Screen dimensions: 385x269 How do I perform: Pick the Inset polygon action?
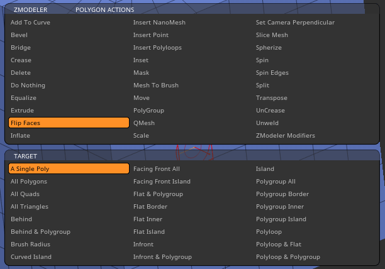141,60
